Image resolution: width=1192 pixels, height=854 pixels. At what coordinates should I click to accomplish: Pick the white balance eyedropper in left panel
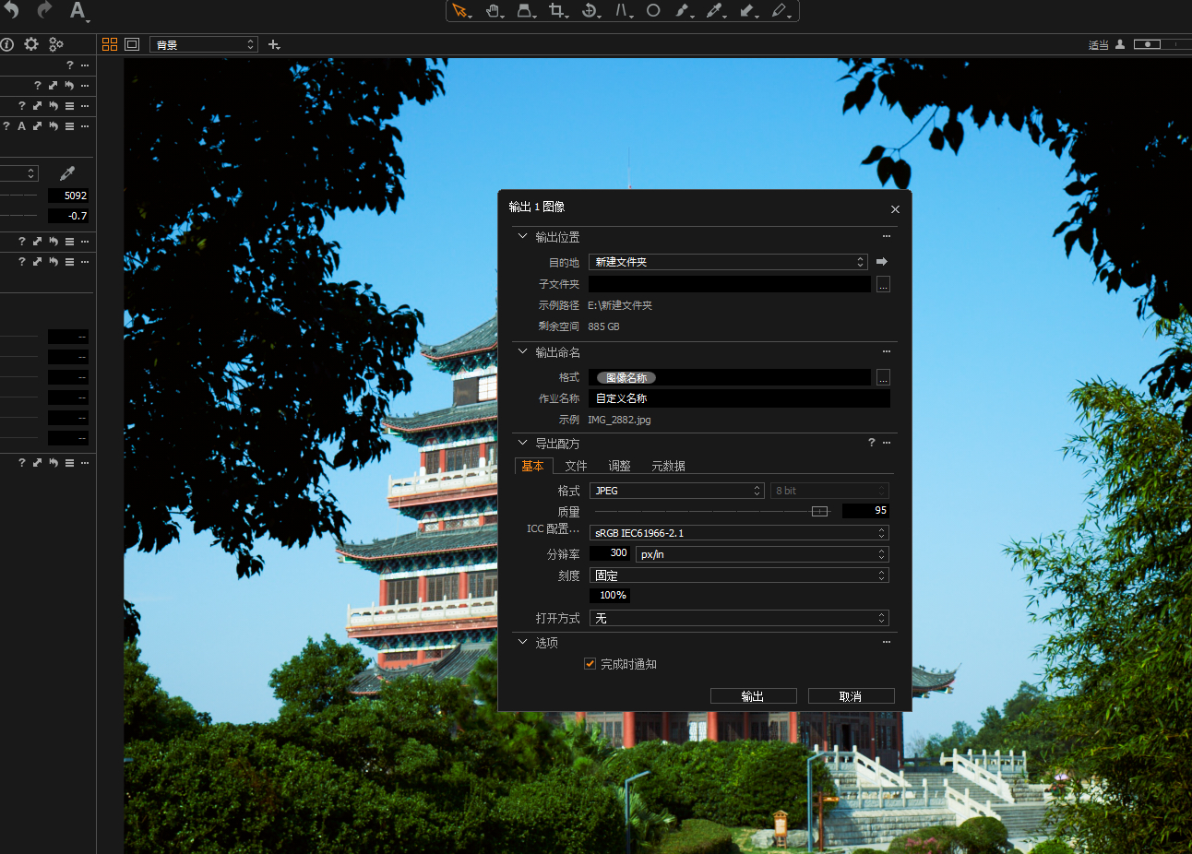[66, 173]
